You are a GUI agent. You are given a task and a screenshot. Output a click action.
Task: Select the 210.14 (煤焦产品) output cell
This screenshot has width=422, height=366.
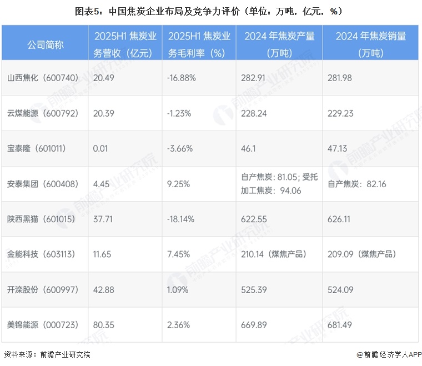point(274,254)
